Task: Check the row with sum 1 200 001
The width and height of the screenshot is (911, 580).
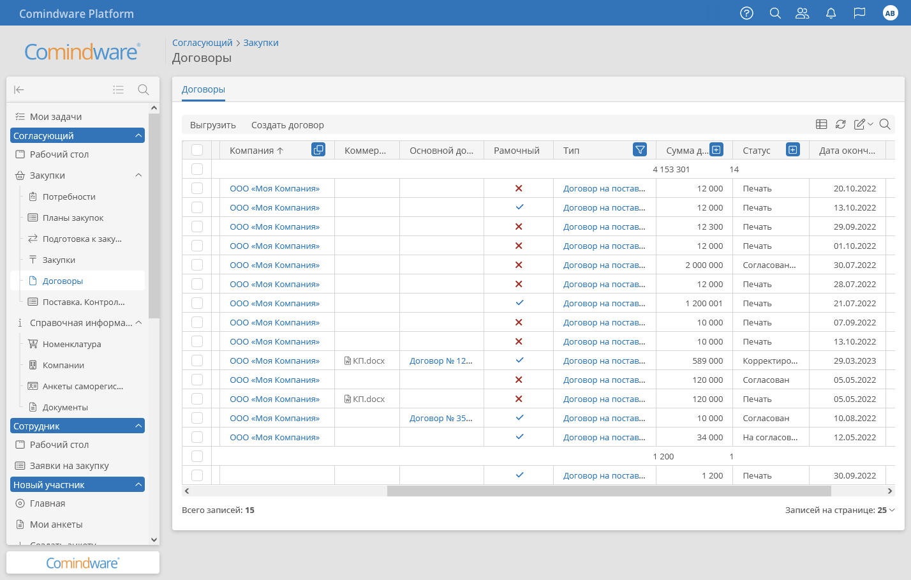Action: (x=197, y=303)
